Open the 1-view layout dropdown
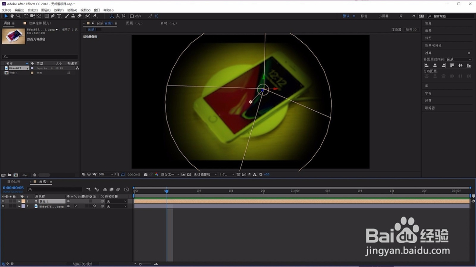This screenshot has height=267, width=476. click(x=227, y=174)
